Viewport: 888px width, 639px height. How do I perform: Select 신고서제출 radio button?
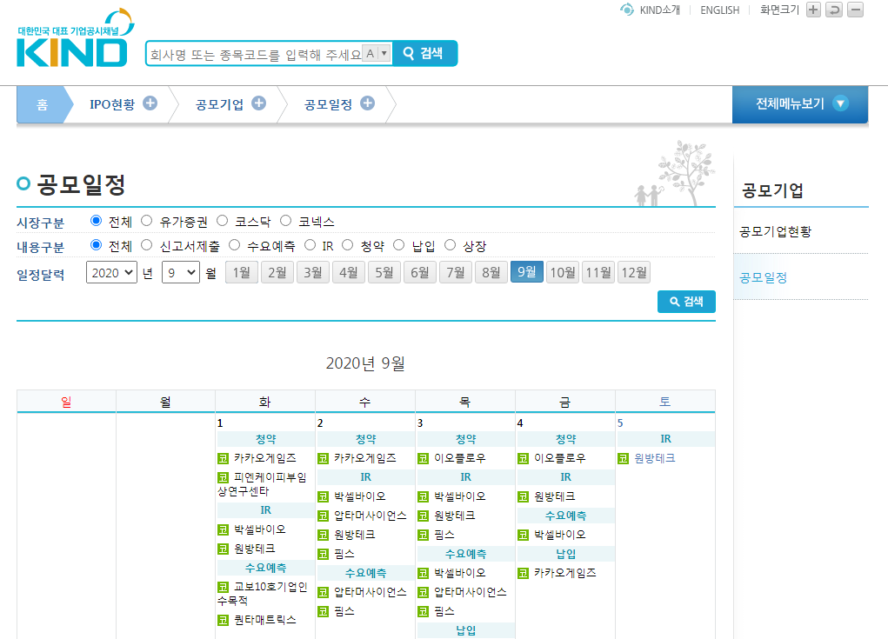(147, 245)
